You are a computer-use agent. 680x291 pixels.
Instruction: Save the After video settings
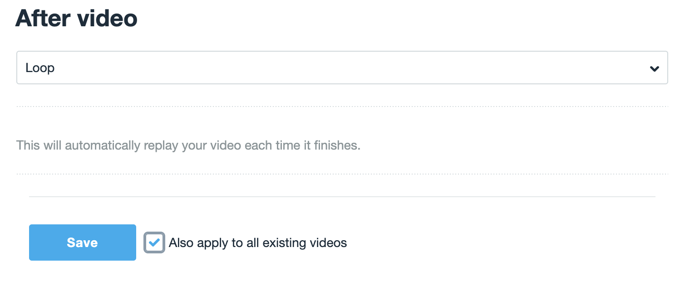(82, 242)
